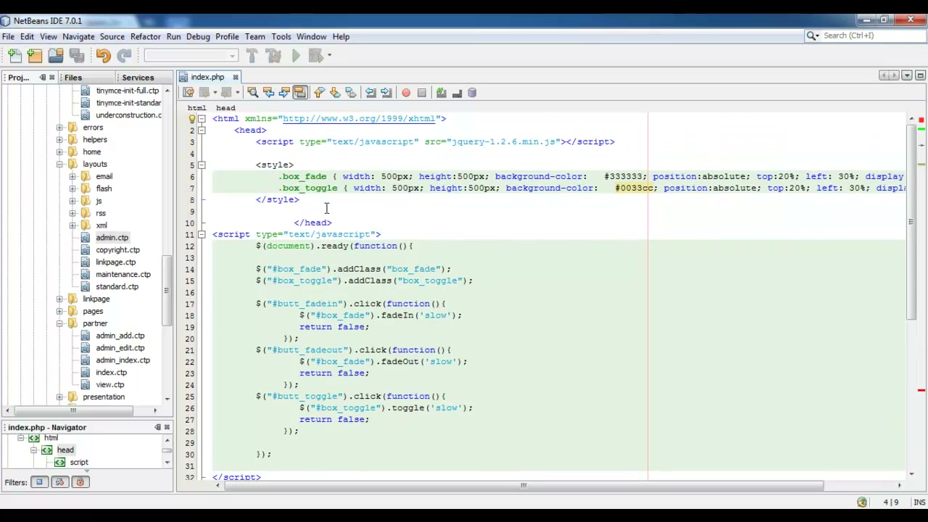Screen dimensions: 928x522
Task: Collapse the layouts folder node
Action: [x=59, y=164]
